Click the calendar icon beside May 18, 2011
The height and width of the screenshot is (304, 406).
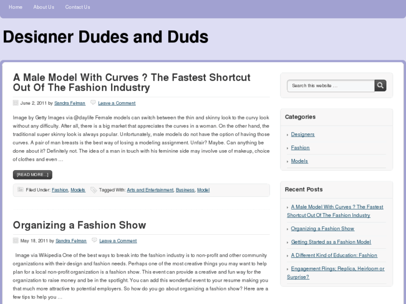(x=16, y=241)
